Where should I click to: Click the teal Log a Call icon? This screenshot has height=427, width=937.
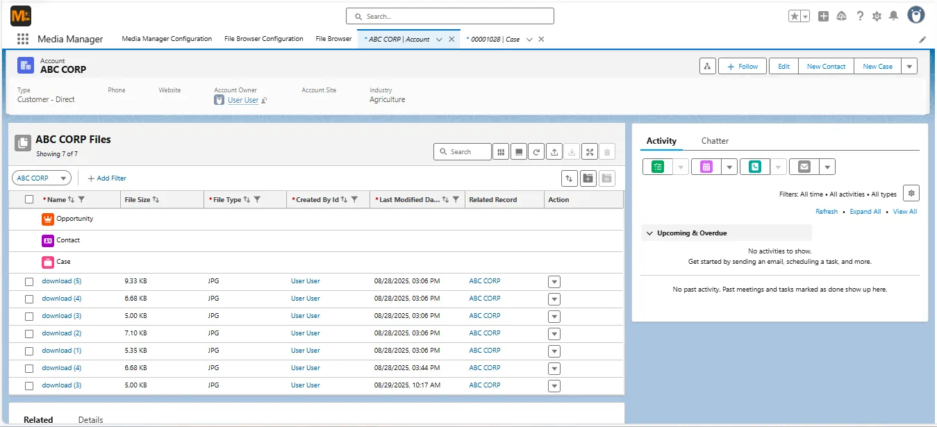tap(755, 167)
